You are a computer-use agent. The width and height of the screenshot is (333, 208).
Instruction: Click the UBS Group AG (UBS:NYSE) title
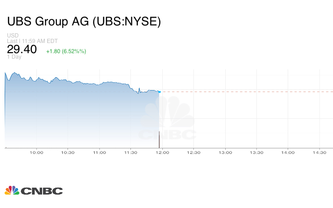pyautogui.click(x=84, y=22)
